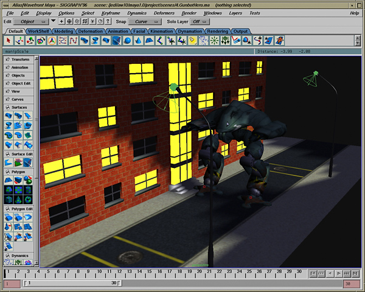Screen dimensions: 365x292
Task: Click the first Surface Edit tool icon
Action: point(9,162)
